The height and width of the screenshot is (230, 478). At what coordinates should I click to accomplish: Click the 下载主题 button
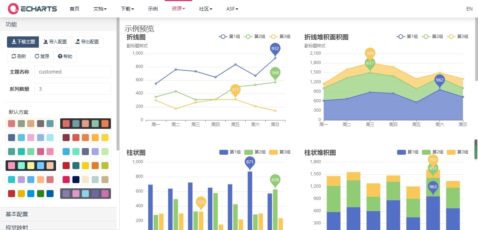(23, 42)
